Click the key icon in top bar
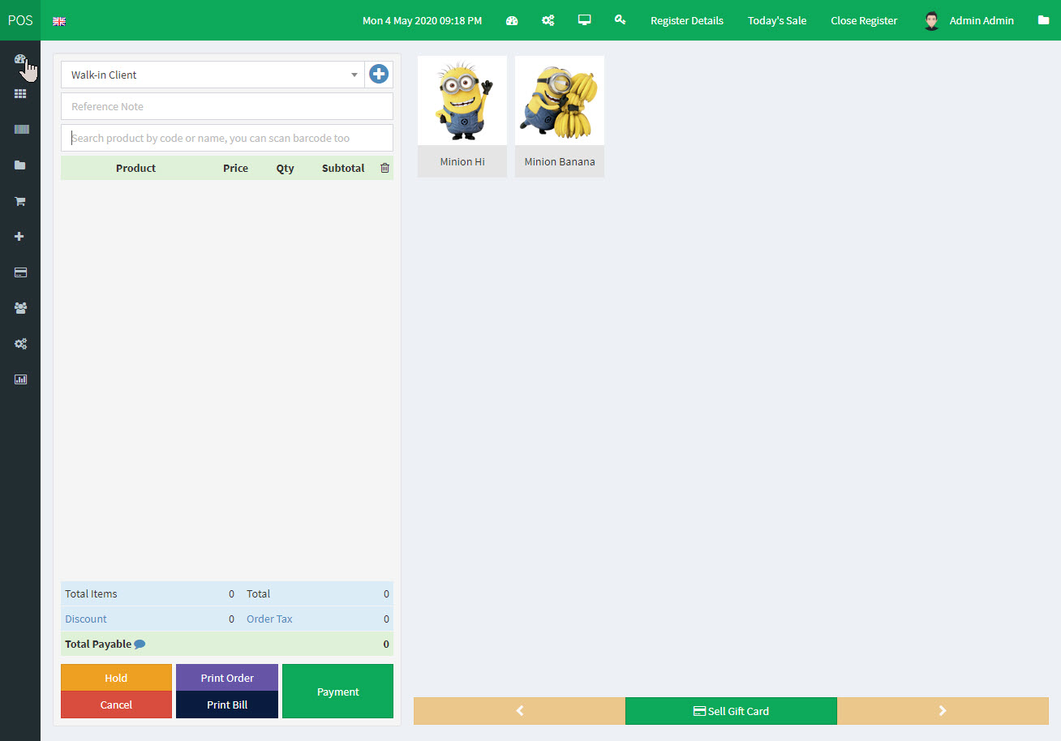The height and width of the screenshot is (741, 1061). tap(621, 19)
